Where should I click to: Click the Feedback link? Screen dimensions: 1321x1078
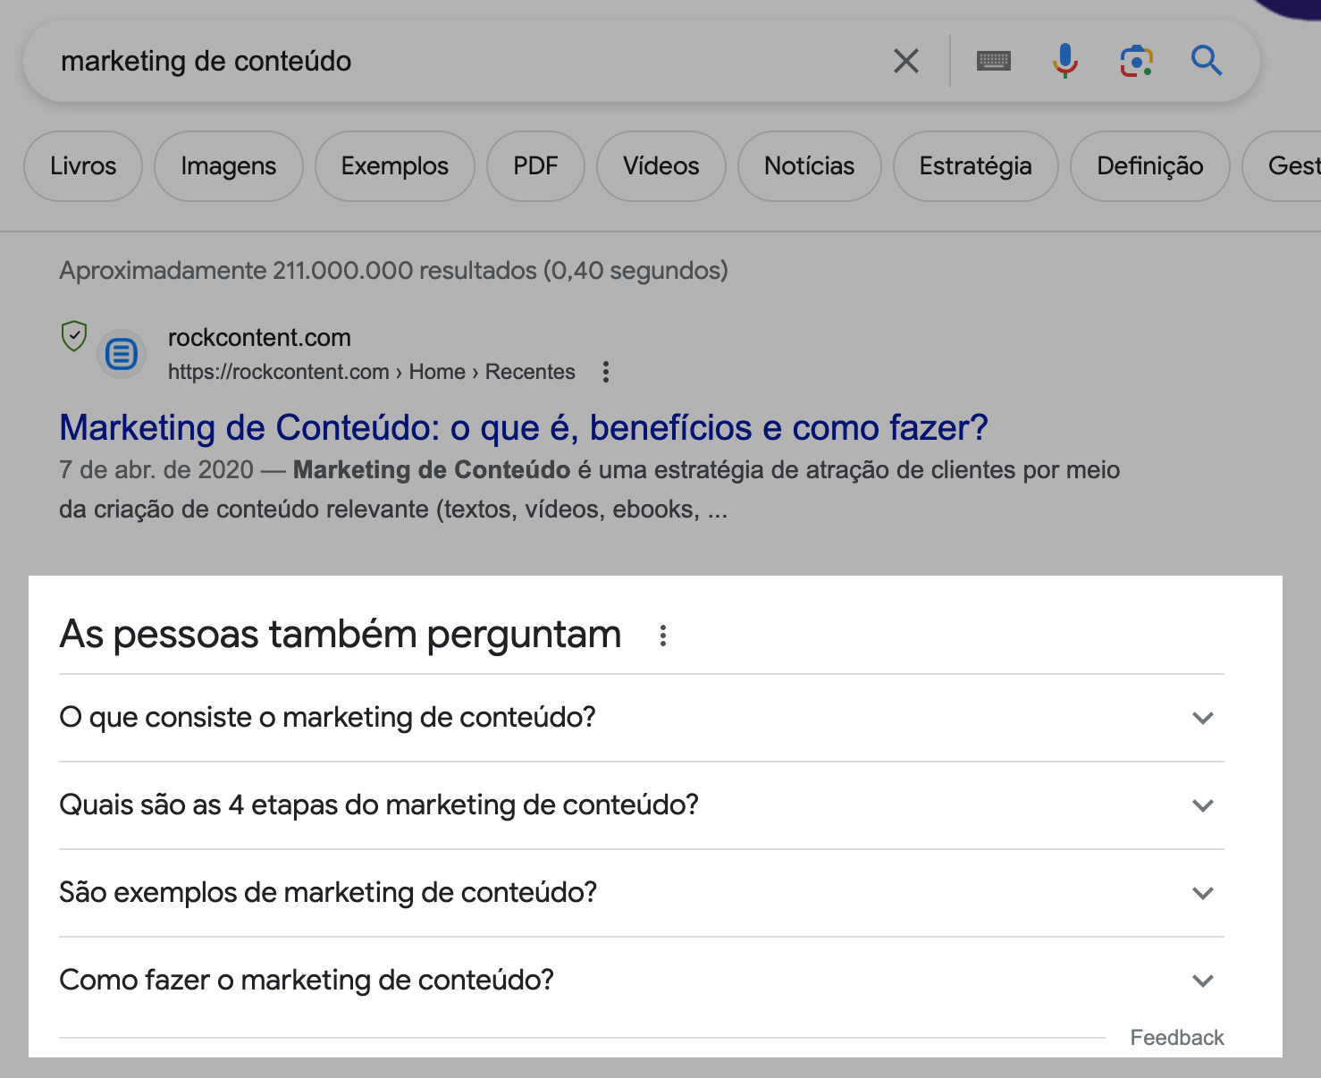(x=1177, y=1038)
